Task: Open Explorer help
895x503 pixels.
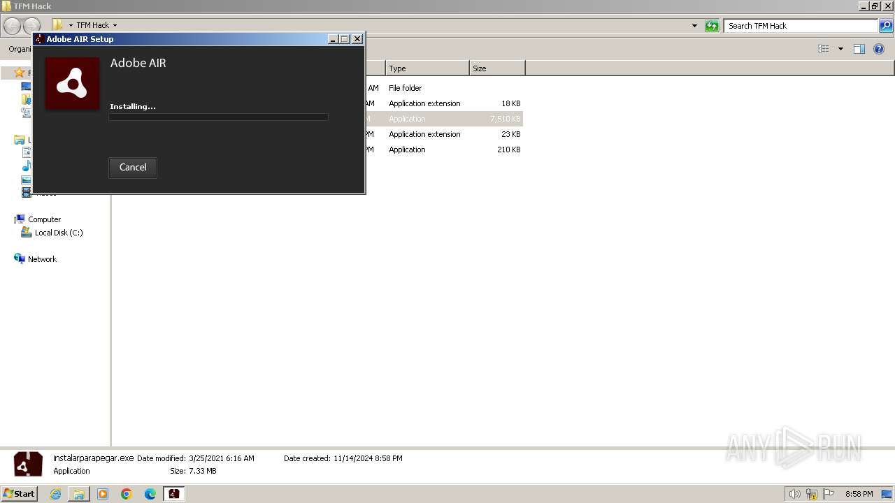Action: tap(879, 49)
